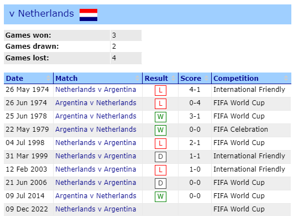Sort table by Score header
The image size is (293, 217).
pos(191,79)
